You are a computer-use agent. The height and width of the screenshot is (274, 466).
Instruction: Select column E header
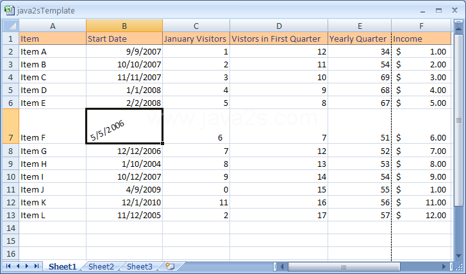coord(360,26)
